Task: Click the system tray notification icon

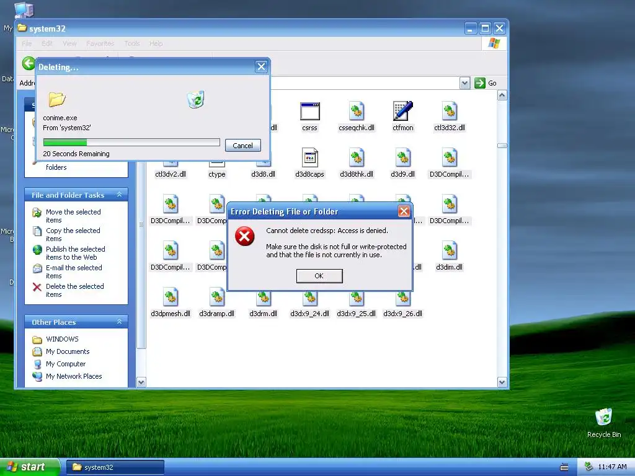Action: pyautogui.click(x=588, y=467)
